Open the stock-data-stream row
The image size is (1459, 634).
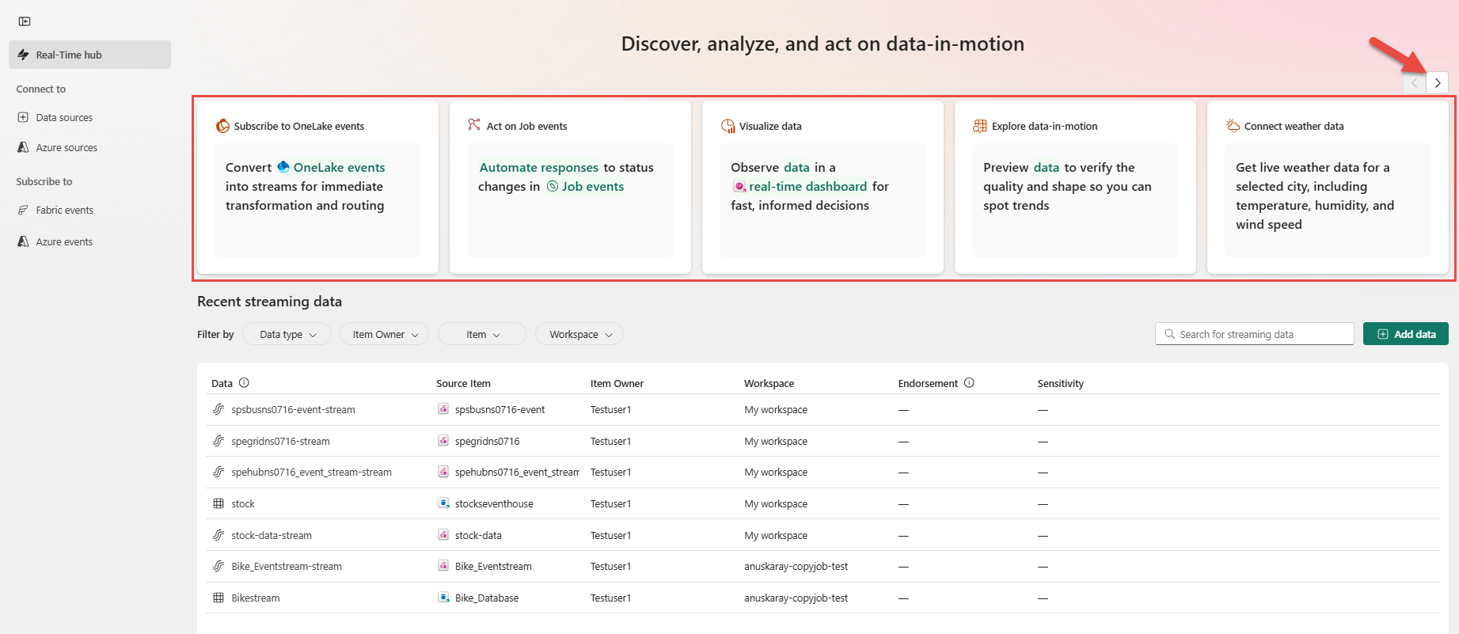(272, 536)
